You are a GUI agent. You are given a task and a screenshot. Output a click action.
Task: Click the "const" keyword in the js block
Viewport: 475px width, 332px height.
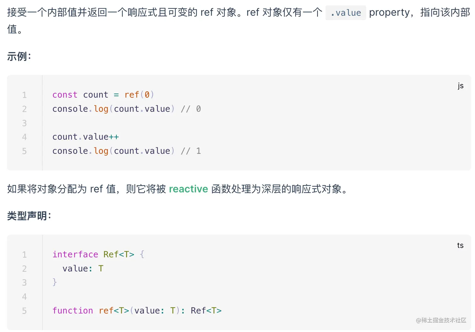[x=65, y=95]
